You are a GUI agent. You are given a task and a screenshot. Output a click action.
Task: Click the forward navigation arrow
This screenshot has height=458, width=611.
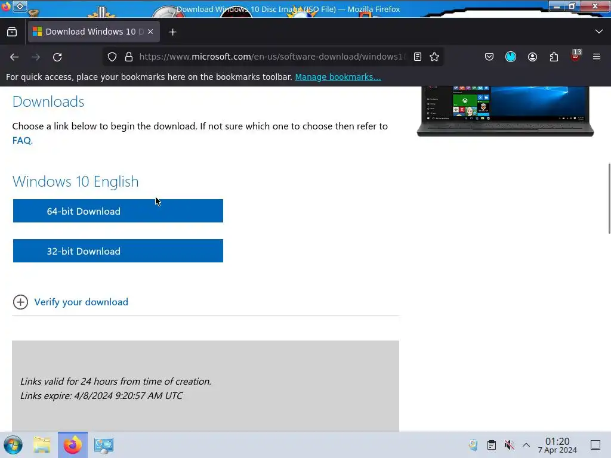36,57
